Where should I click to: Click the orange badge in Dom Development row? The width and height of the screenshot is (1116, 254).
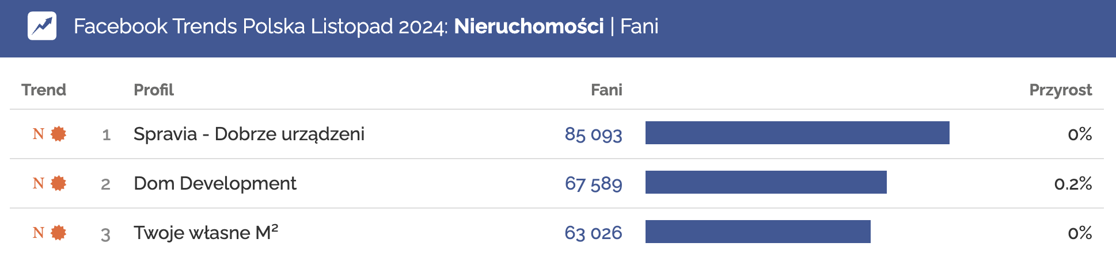(58, 183)
